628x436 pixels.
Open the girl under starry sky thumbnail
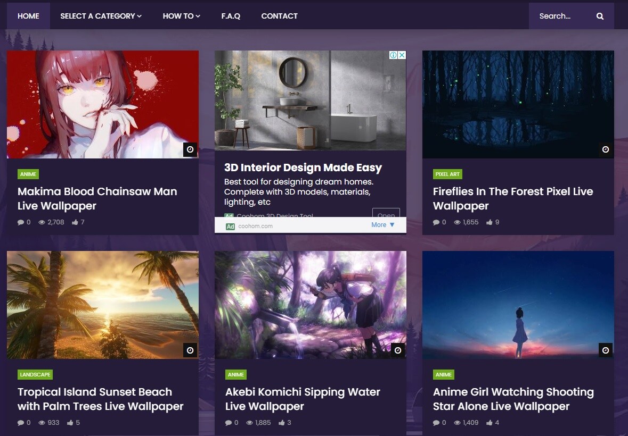point(518,305)
